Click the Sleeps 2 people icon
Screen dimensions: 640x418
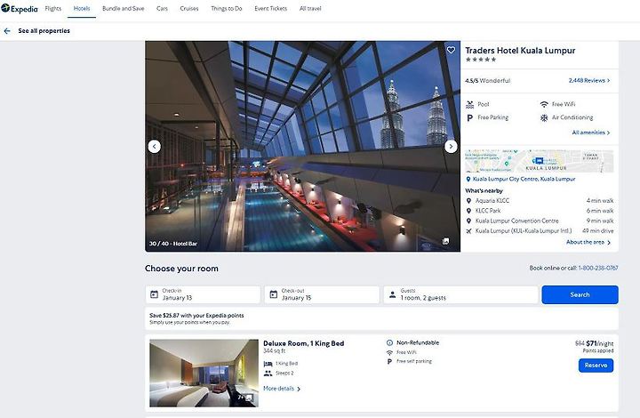coord(268,374)
